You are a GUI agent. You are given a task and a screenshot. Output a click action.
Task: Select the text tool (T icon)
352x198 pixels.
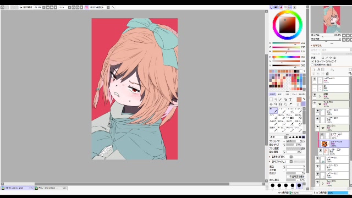290,99
